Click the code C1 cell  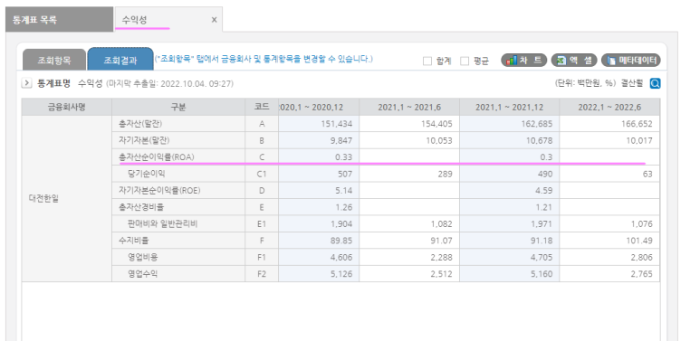click(x=262, y=174)
